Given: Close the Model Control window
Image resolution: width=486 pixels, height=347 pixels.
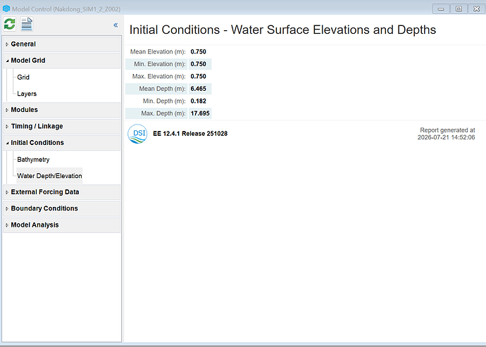Looking at the screenshot, I should click(x=476, y=8).
